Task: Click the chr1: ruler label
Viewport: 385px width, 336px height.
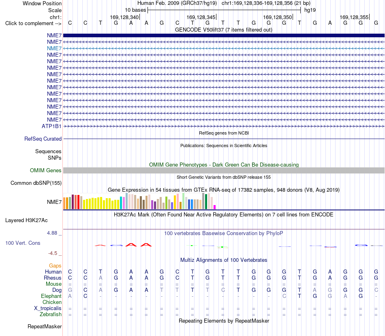Action: click(56, 17)
